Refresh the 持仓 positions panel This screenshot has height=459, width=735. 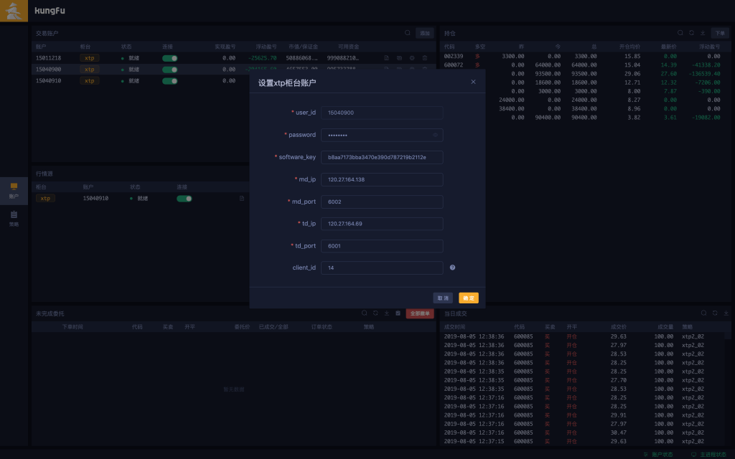click(691, 33)
